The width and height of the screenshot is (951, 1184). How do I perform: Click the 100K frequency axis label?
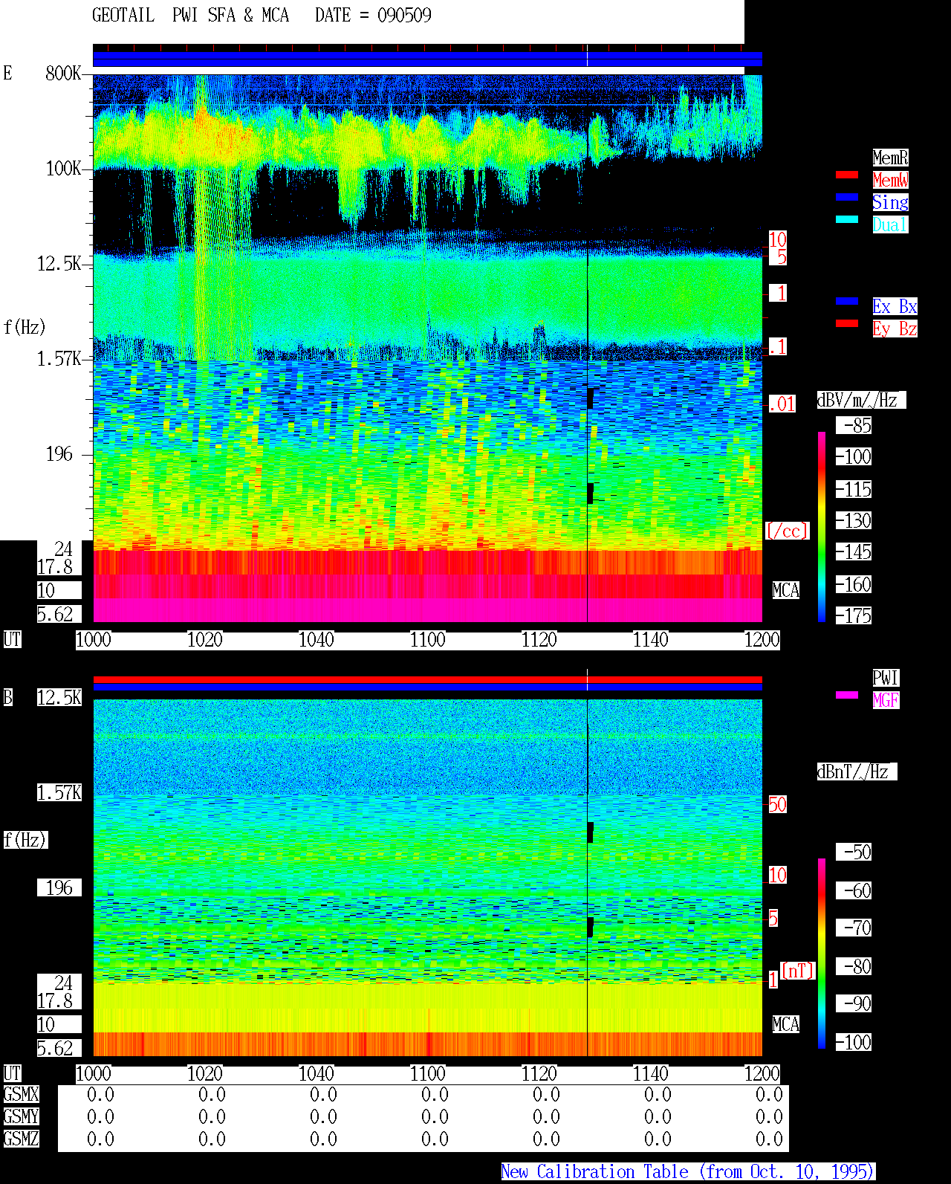tap(63, 168)
